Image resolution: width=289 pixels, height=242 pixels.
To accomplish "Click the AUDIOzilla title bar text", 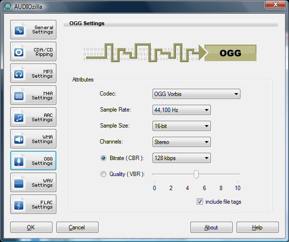I will [28, 7].
